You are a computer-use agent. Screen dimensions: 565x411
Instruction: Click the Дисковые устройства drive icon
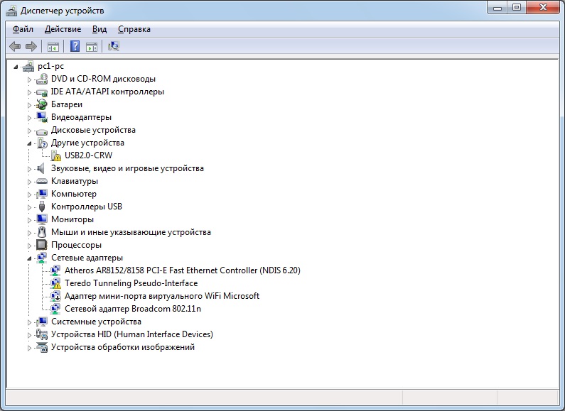tap(42, 131)
